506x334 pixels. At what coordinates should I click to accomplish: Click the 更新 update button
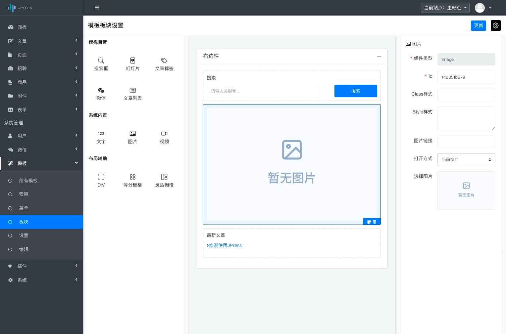tap(479, 25)
